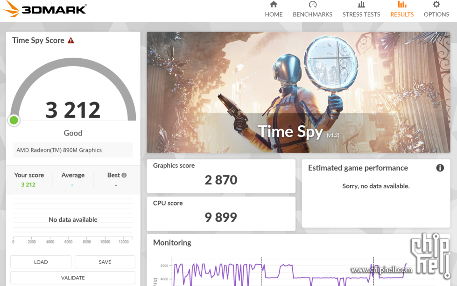This screenshot has height=286, width=457.
Task: Click the green marker on the score gauge
Action: (x=14, y=120)
